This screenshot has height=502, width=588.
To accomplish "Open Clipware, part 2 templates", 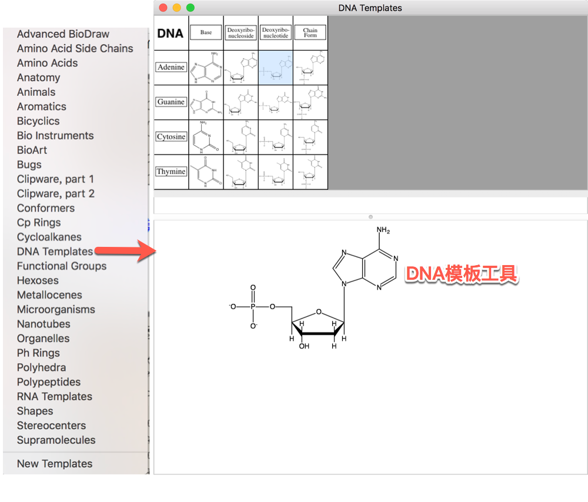I will [55, 194].
